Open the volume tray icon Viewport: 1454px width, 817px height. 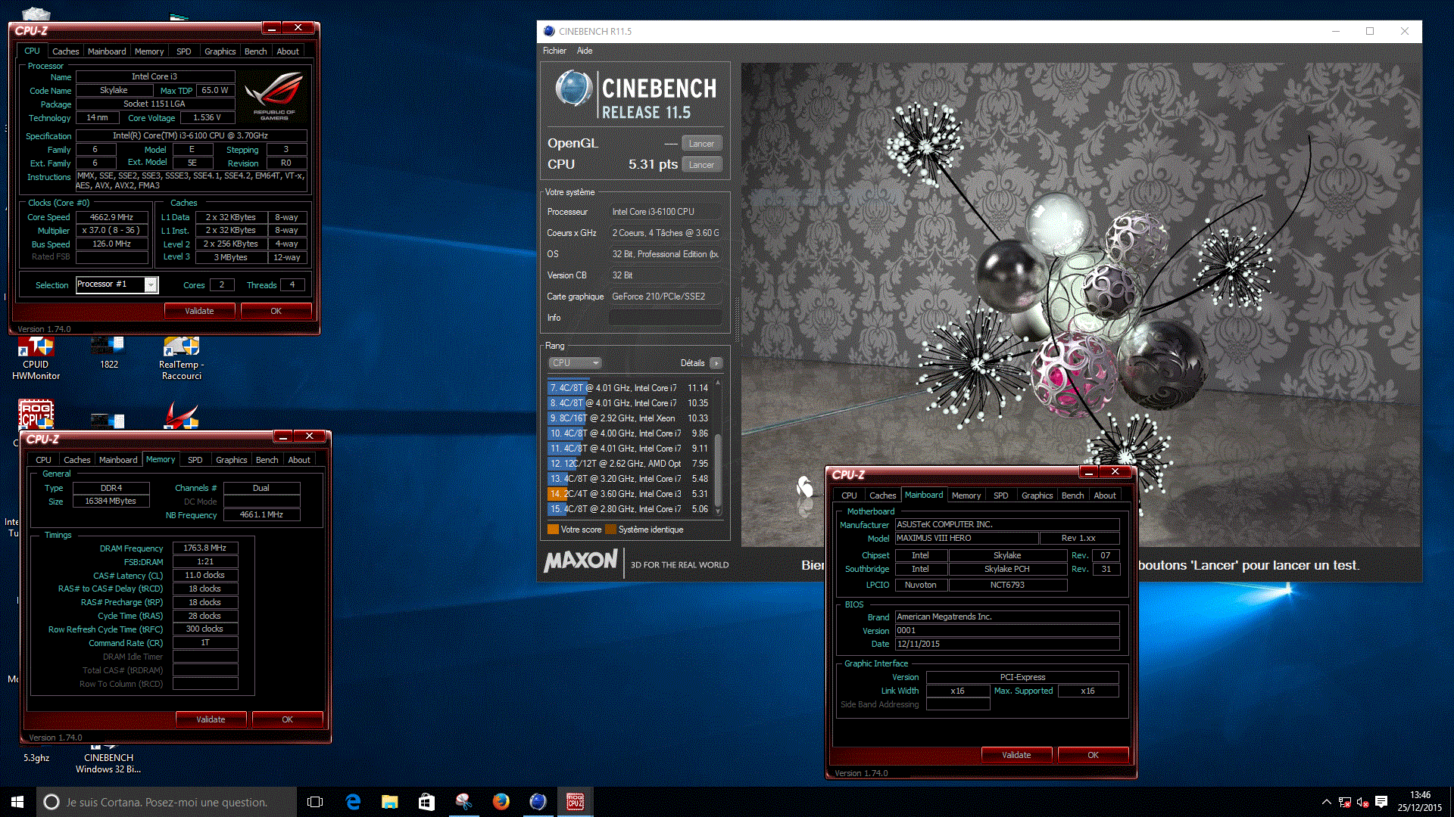(1362, 802)
